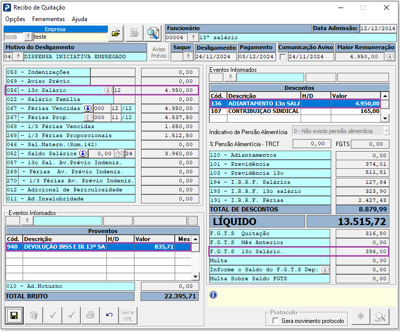Open the Ferramentas menu
Screen dimensions: 400x331
(48, 19)
